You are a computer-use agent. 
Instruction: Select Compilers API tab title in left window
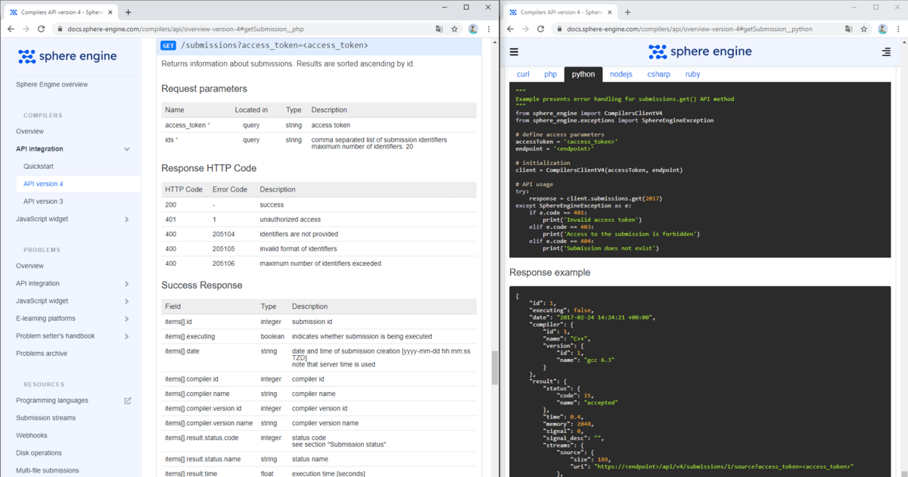(x=64, y=12)
